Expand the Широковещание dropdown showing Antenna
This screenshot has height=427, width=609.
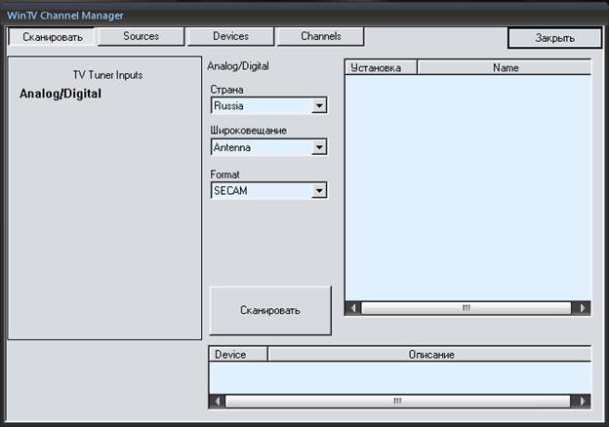268,147
